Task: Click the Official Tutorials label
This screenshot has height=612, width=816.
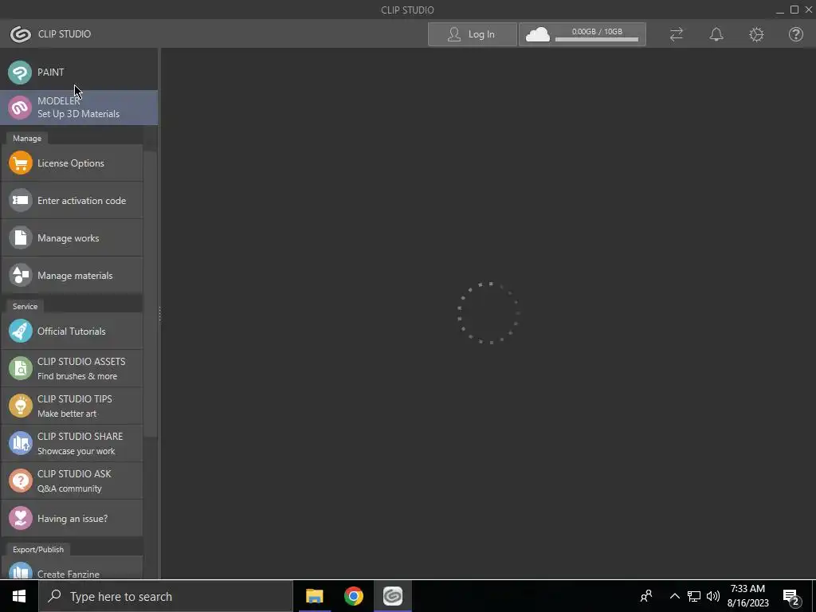Action: [71, 331]
